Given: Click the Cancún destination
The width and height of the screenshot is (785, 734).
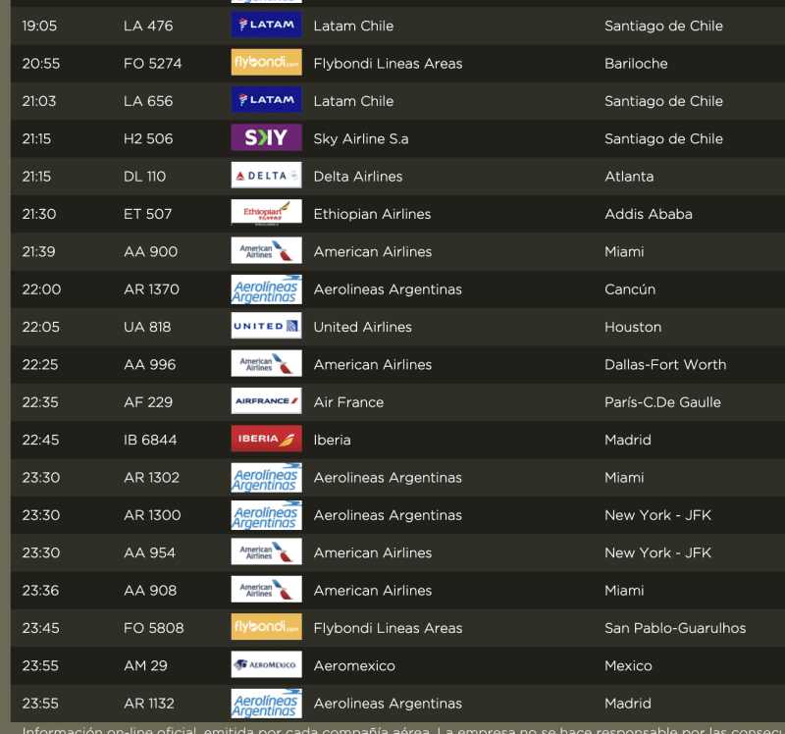Looking at the screenshot, I should coord(630,288).
